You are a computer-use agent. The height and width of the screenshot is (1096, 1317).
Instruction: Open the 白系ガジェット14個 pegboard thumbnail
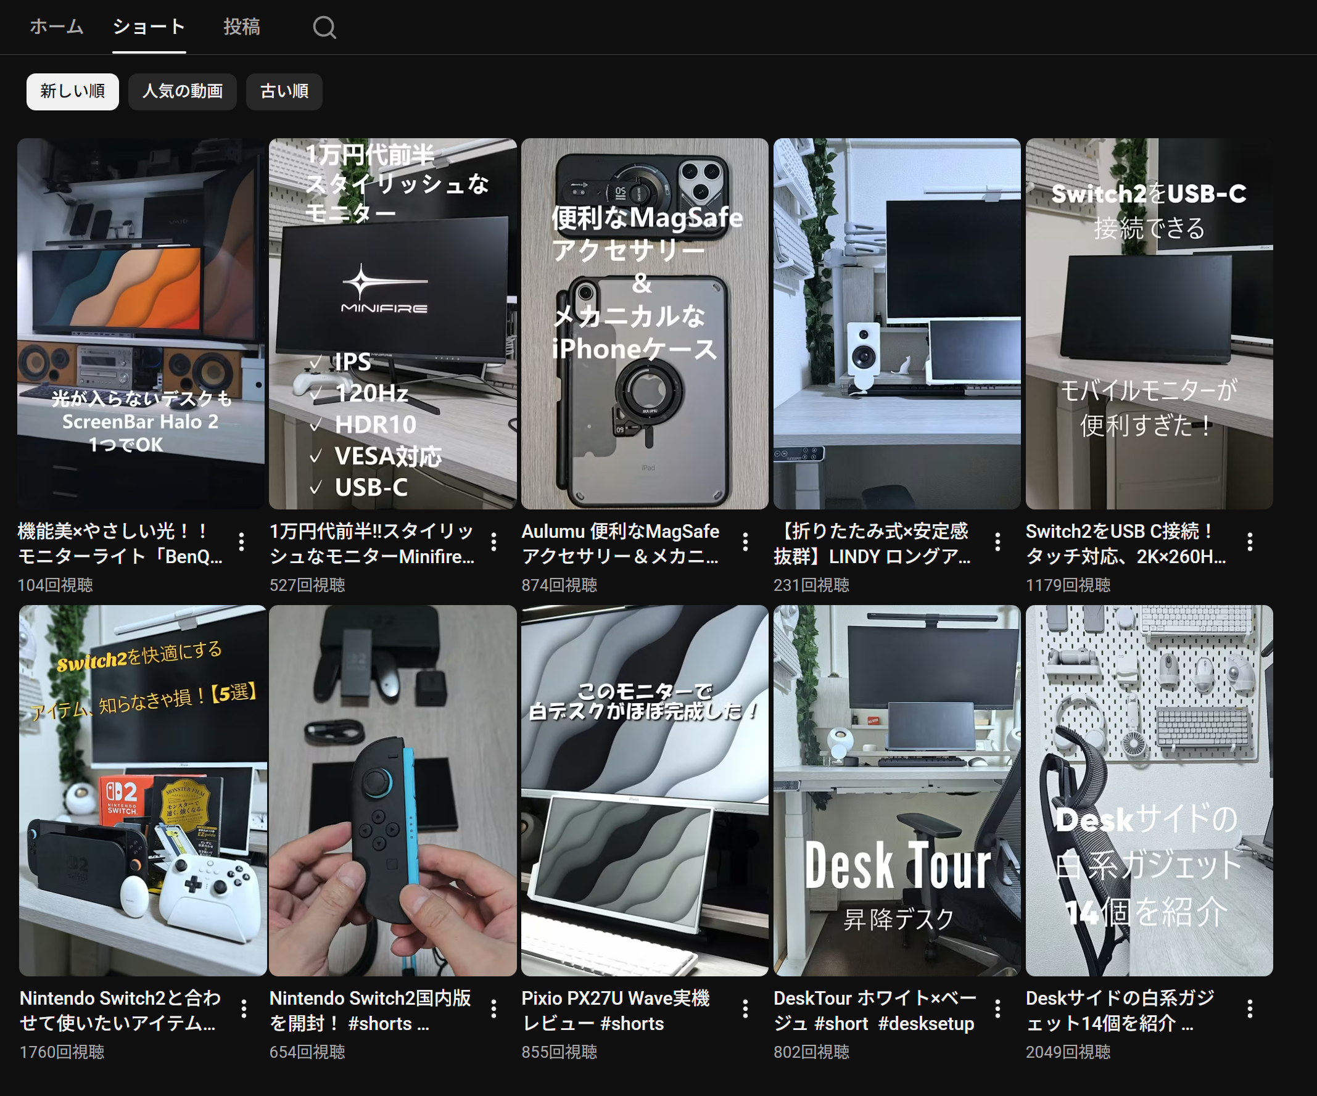point(1149,791)
